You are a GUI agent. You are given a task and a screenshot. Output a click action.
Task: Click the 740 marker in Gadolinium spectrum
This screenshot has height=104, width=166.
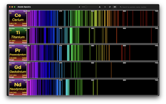[x=156, y=63]
